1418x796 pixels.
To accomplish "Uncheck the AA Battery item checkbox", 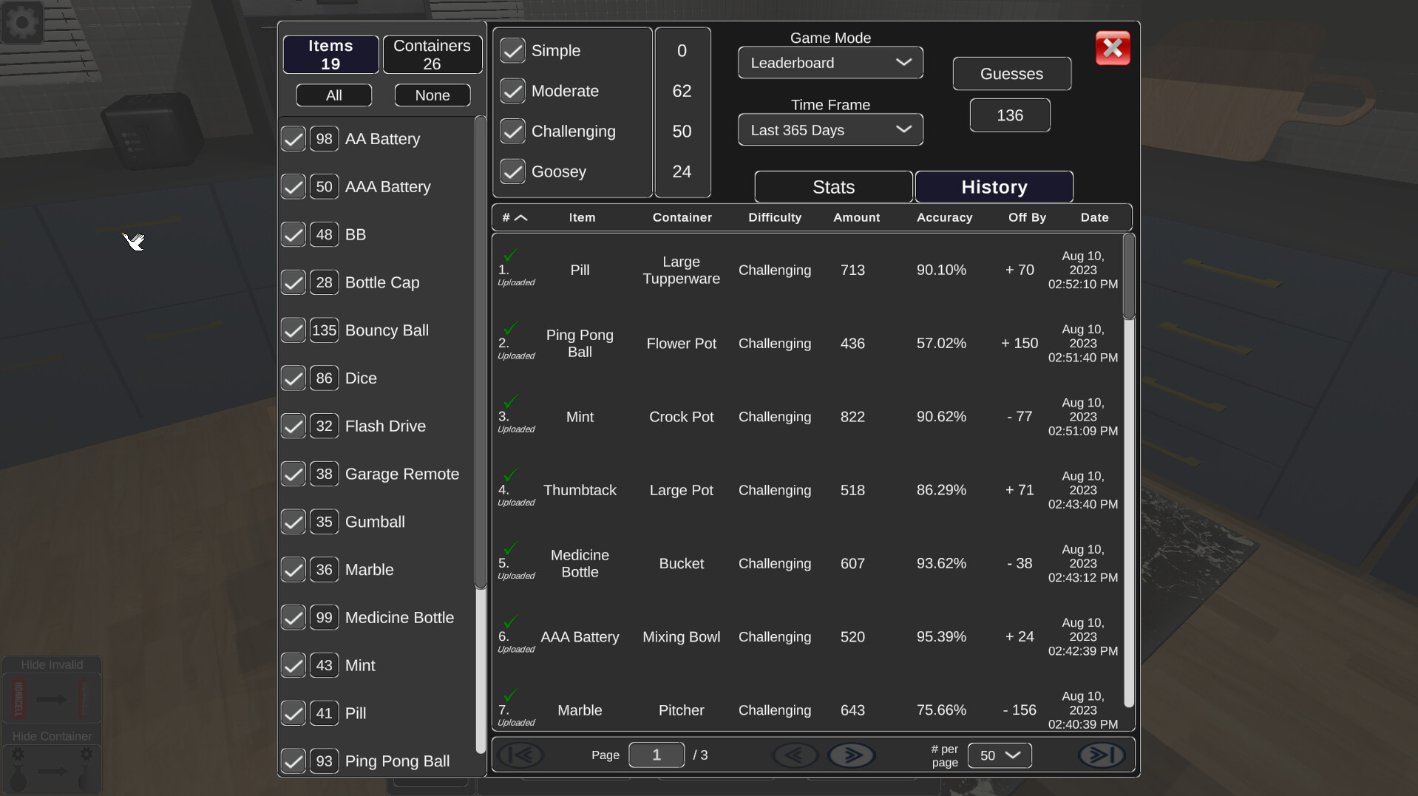I will (292, 138).
